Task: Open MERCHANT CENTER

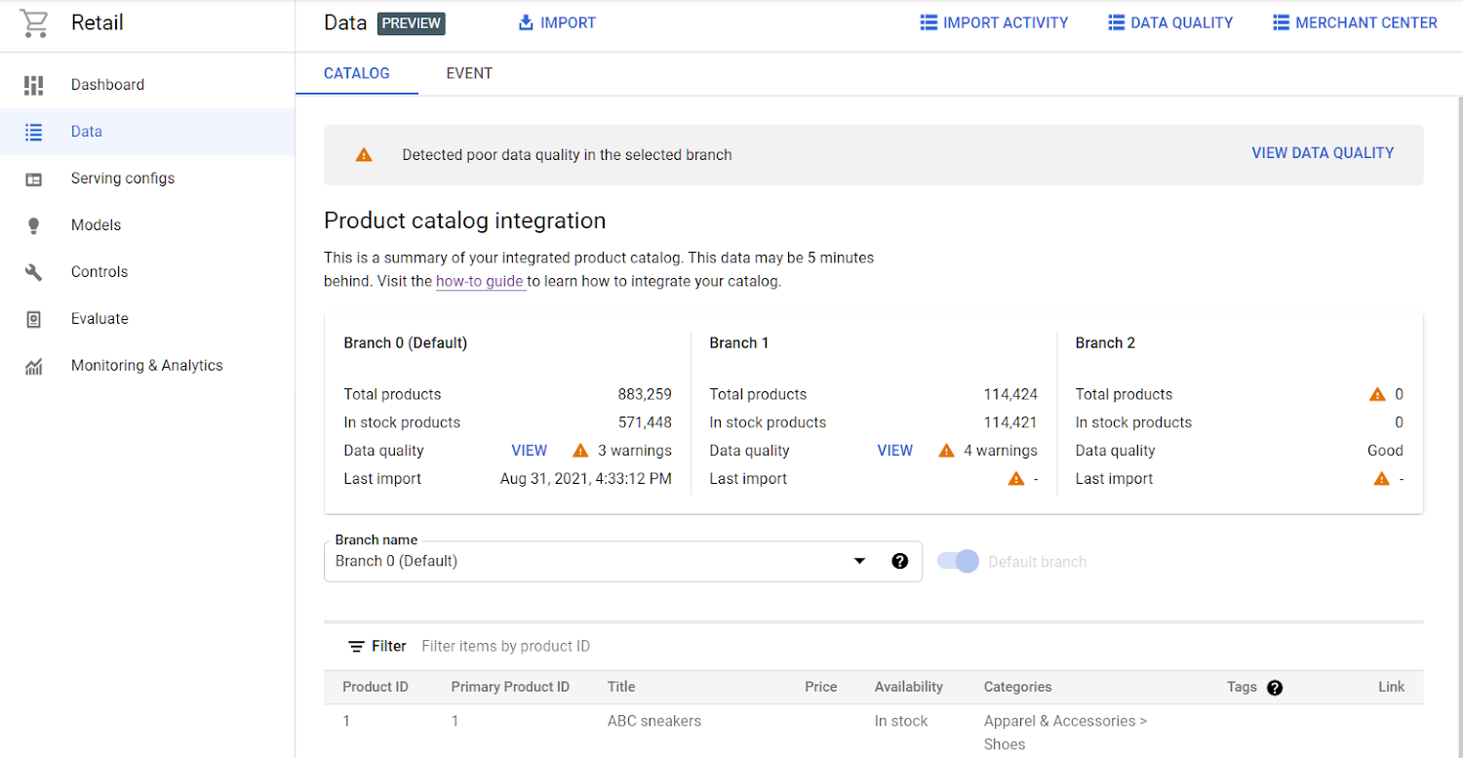Action: [x=1355, y=22]
